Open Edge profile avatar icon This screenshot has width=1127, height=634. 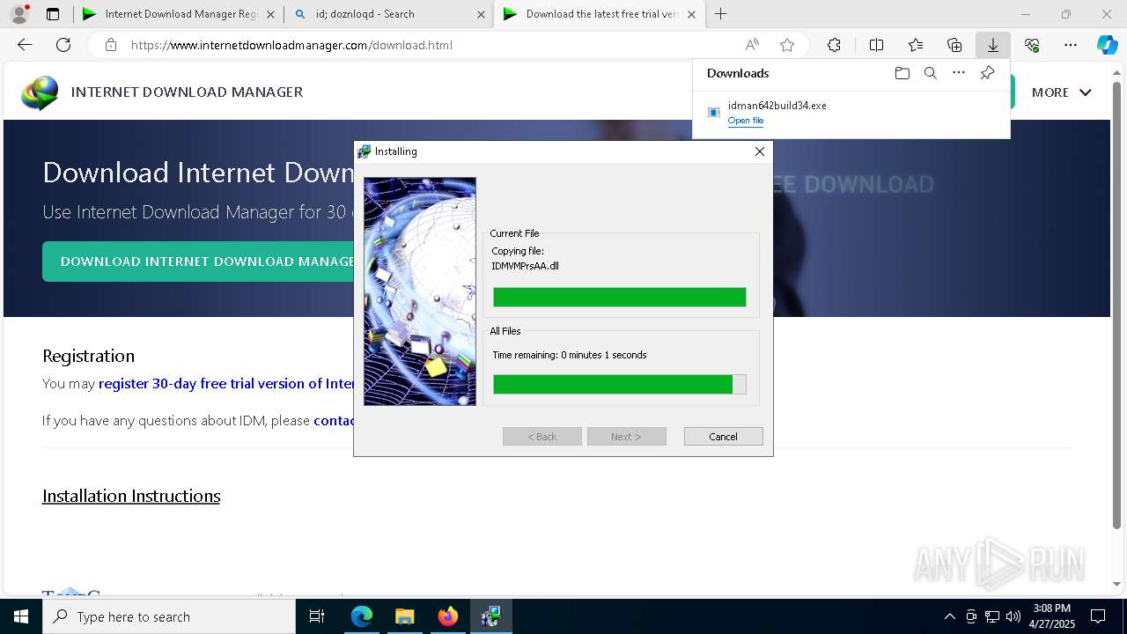point(19,14)
